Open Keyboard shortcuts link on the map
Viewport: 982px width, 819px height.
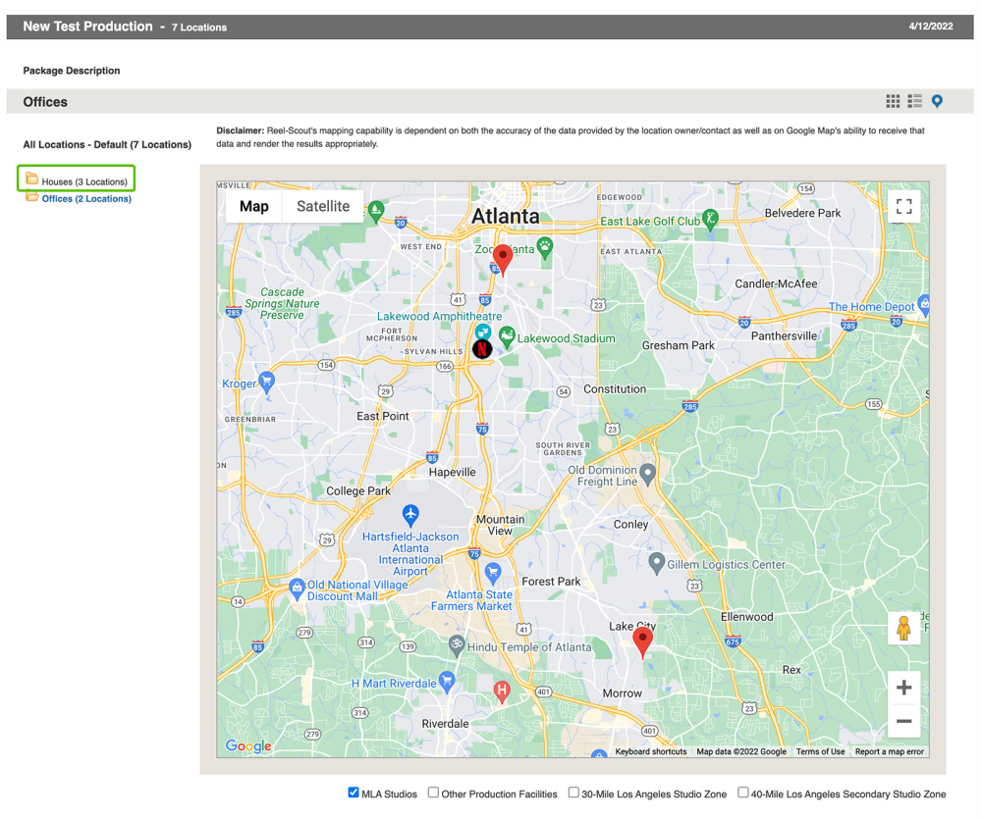click(651, 751)
